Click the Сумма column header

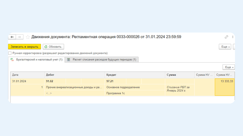[x=180, y=75]
